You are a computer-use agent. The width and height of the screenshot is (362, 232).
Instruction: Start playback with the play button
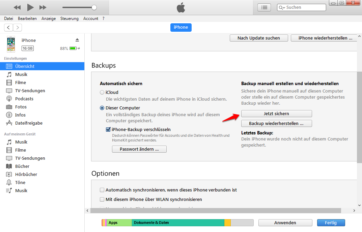click(30, 7)
